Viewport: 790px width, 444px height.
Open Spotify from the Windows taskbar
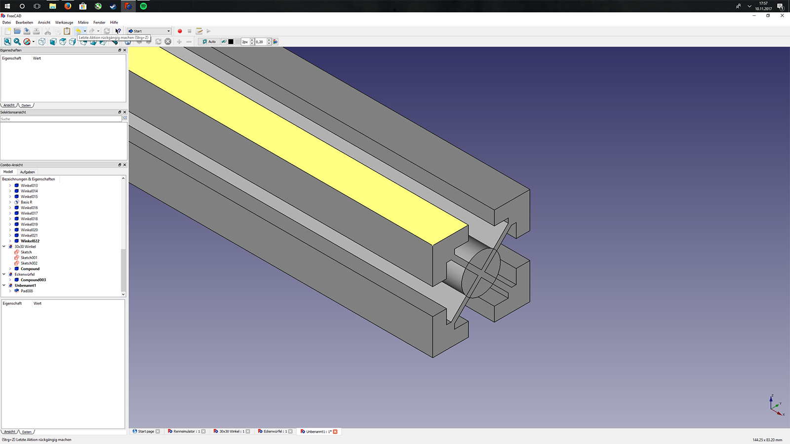[143, 6]
